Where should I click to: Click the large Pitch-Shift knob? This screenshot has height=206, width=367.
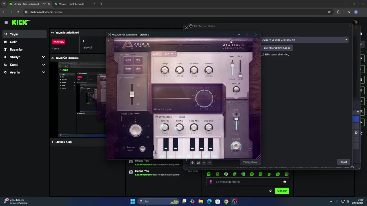pos(136,130)
